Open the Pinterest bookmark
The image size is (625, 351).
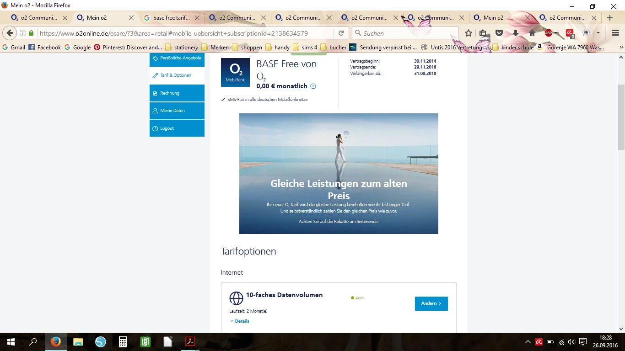128,47
